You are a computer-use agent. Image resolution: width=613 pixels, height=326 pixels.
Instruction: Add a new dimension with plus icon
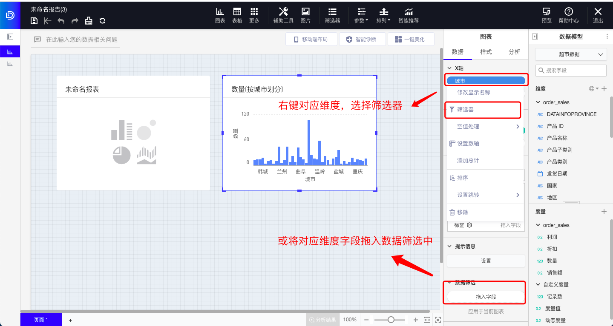(x=604, y=89)
